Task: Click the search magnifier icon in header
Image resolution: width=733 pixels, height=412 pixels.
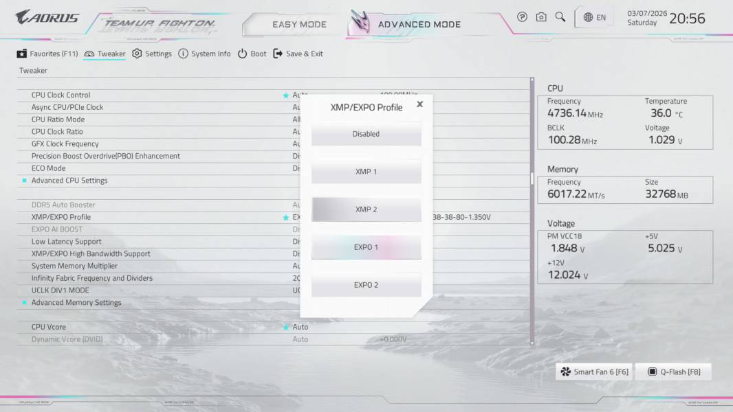Action: (560, 17)
